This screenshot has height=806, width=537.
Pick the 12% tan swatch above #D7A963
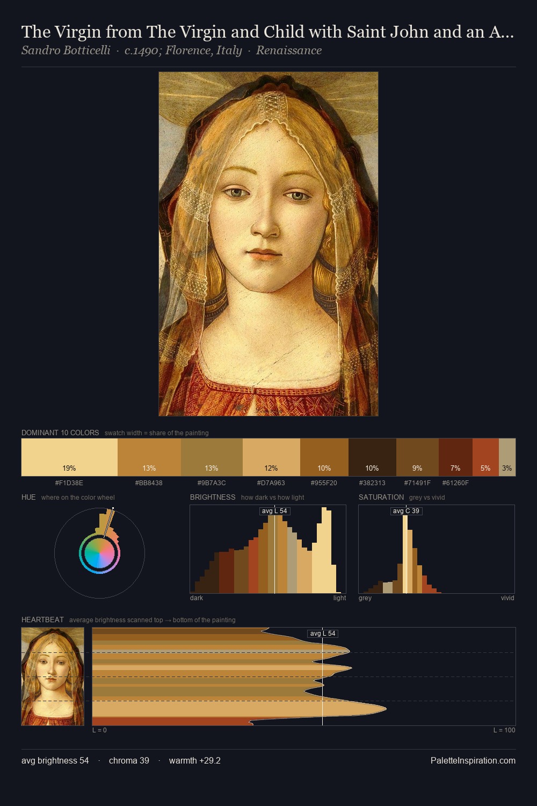pyautogui.click(x=271, y=457)
